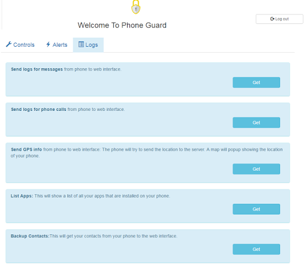Click the Phone Guard padlock logo
The height and width of the screenshot is (272, 307).
(x=136, y=7)
